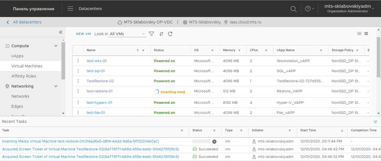381x161 pixels.
Task: Collapse the Recent Tasks panel
Action: (375, 122)
